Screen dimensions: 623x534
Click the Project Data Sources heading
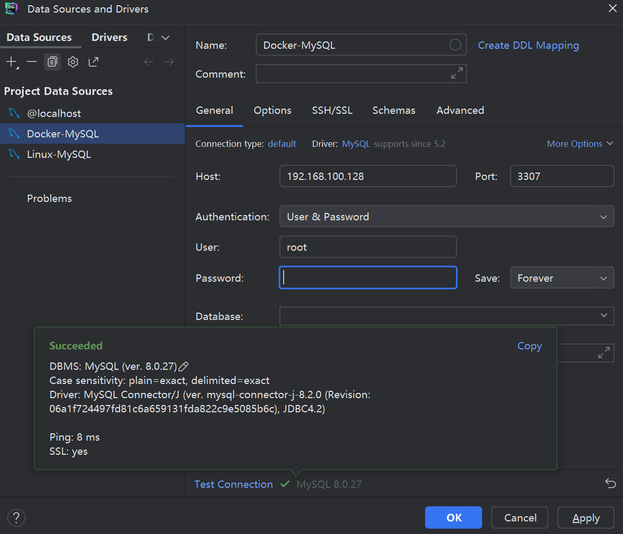pyautogui.click(x=58, y=91)
